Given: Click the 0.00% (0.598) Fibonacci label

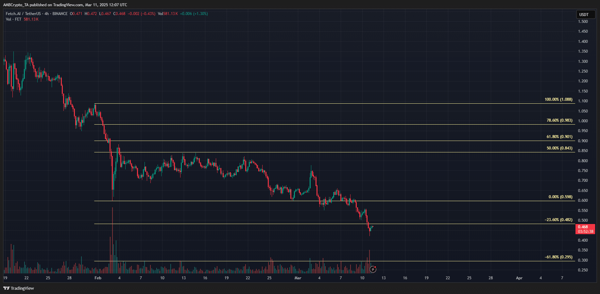Looking at the screenshot, I should (560, 197).
